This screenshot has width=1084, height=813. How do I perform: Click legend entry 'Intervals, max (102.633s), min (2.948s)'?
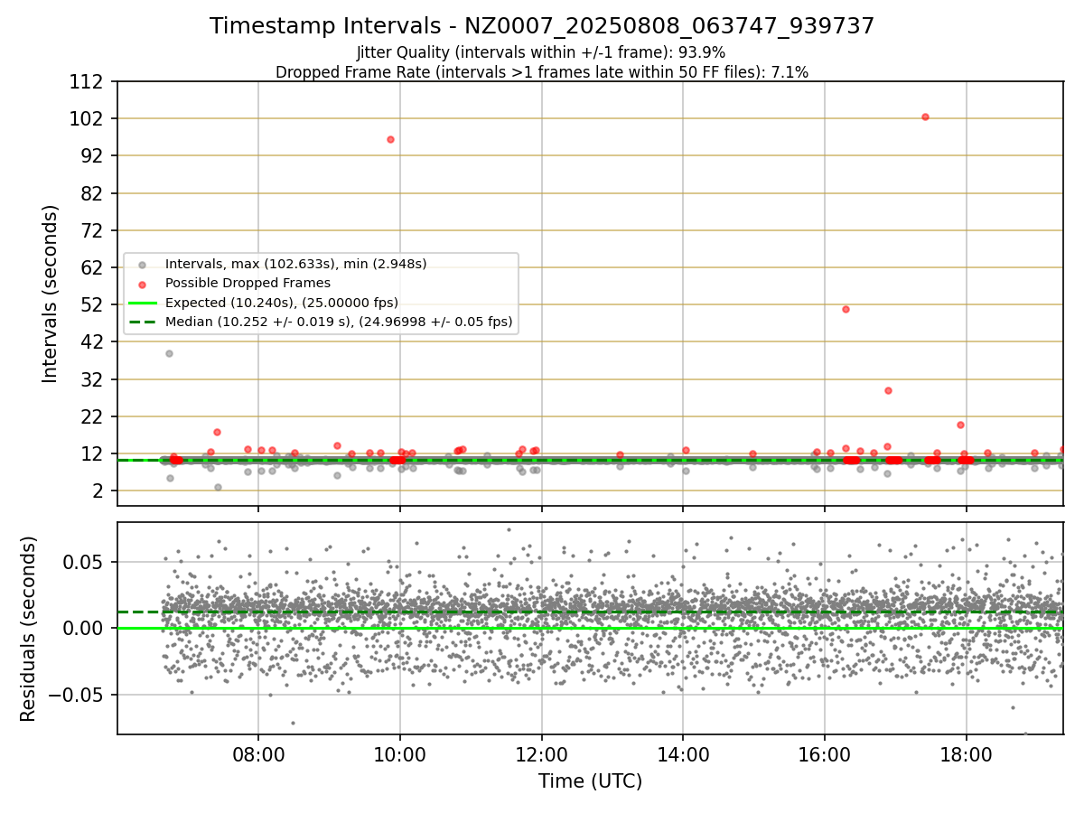tap(295, 264)
